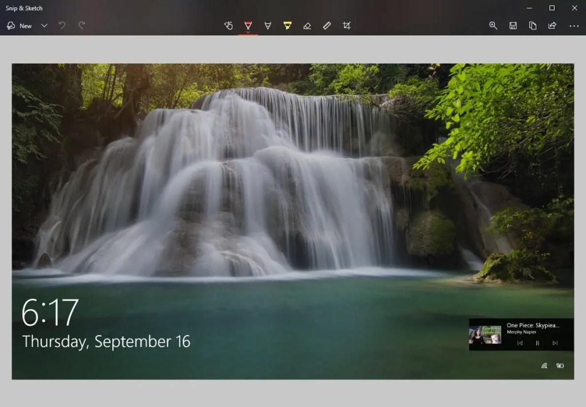The width and height of the screenshot is (586, 407).
Task: Toggle Touch Writing tool
Action: (x=228, y=25)
